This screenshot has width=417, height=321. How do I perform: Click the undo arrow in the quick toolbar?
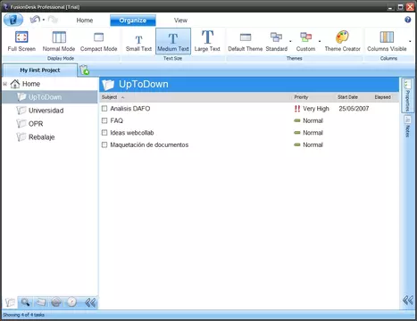point(35,20)
